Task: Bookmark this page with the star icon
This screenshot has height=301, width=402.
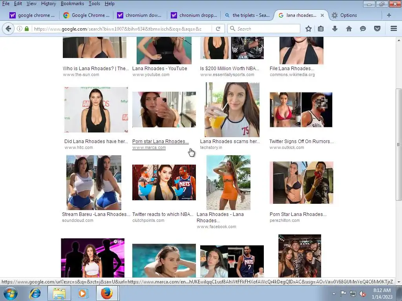Action: coord(309,29)
